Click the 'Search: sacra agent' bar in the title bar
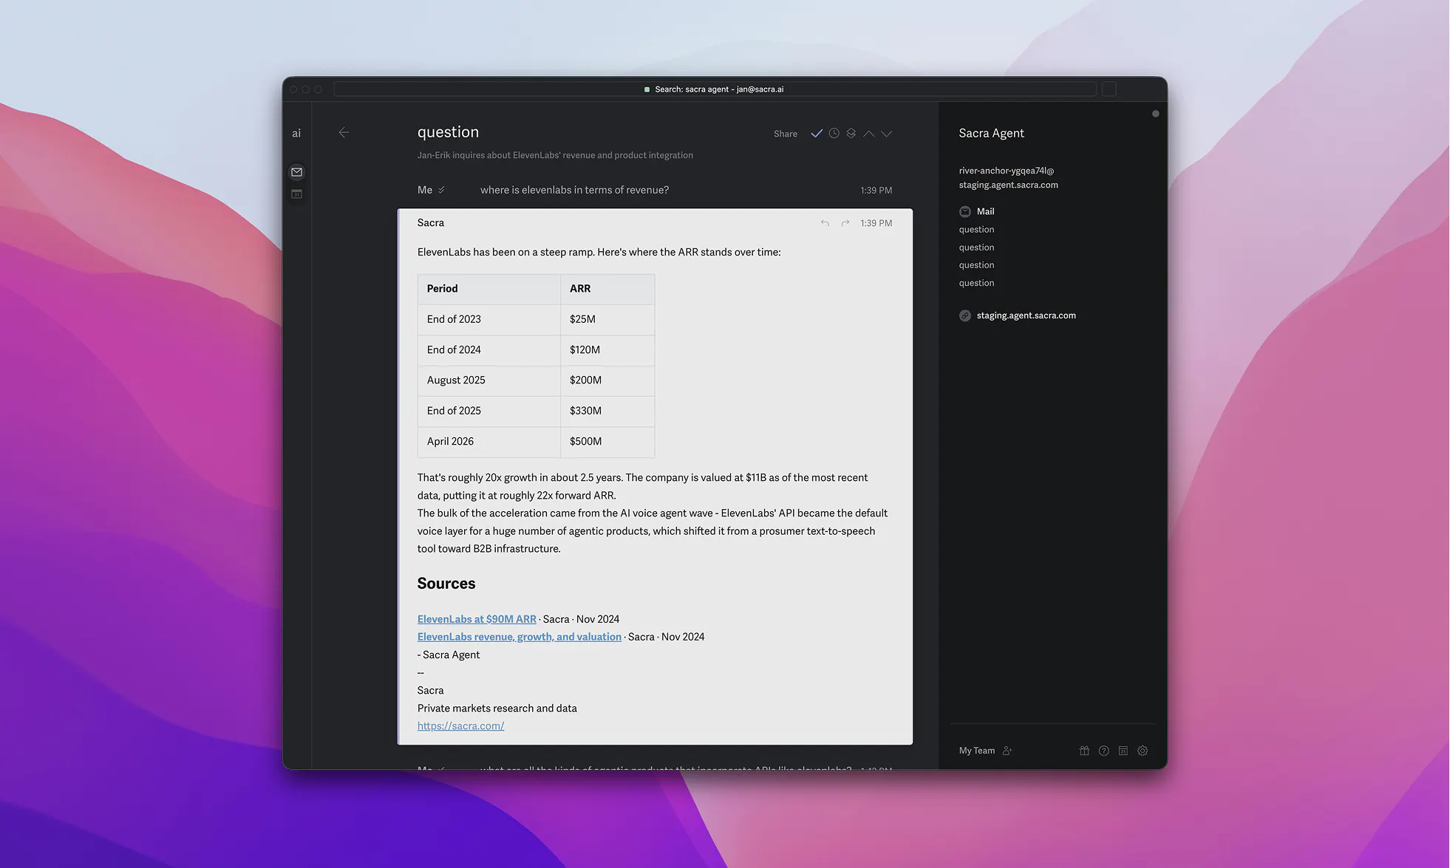Viewport: 1450px width, 868px height. (715, 89)
